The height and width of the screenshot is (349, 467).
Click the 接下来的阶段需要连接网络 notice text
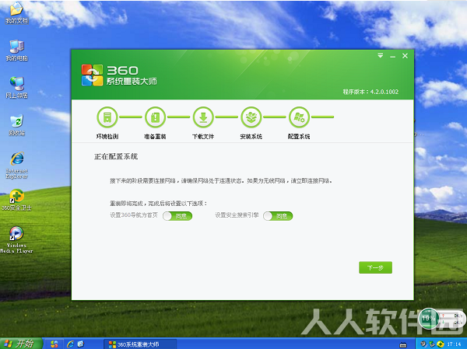[221, 180]
